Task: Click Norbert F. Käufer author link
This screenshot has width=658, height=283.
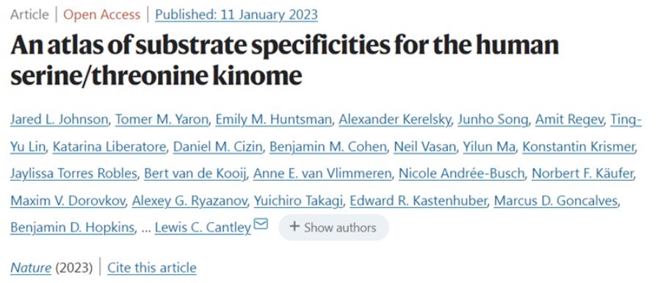Action: (x=582, y=173)
